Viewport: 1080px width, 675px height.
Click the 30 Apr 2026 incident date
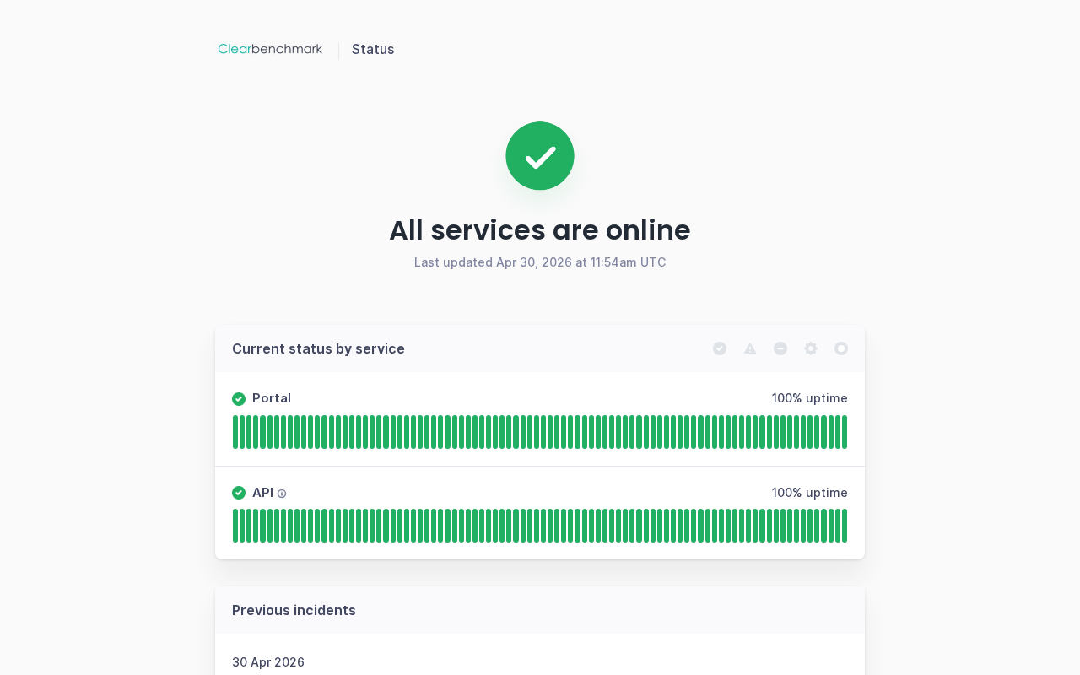[x=268, y=662]
